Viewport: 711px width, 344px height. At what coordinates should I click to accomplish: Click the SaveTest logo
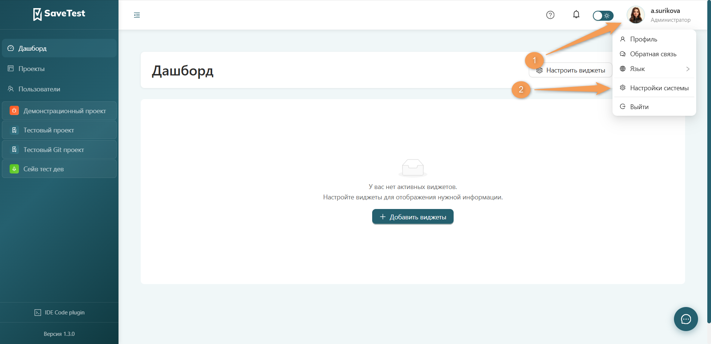[59, 14]
